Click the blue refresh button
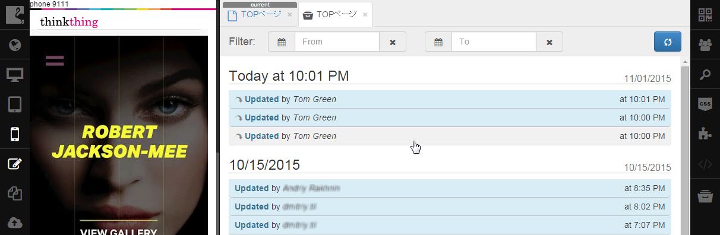Screen dimensions: 720x235 click(x=668, y=42)
